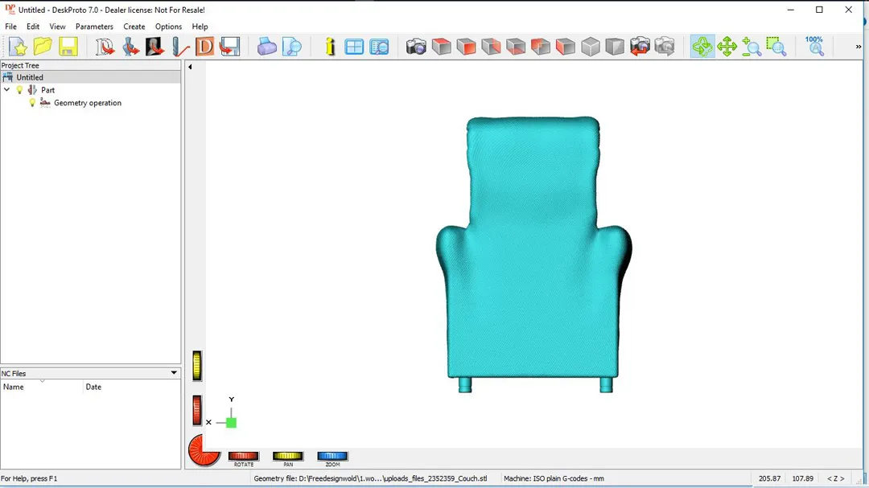Screen dimensions: 869x488
Task: Click the blue ZOOM thumbwheel
Action: click(332, 456)
